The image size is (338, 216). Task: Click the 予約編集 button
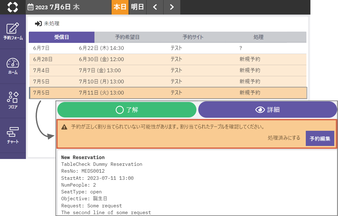pyautogui.click(x=320, y=139)
